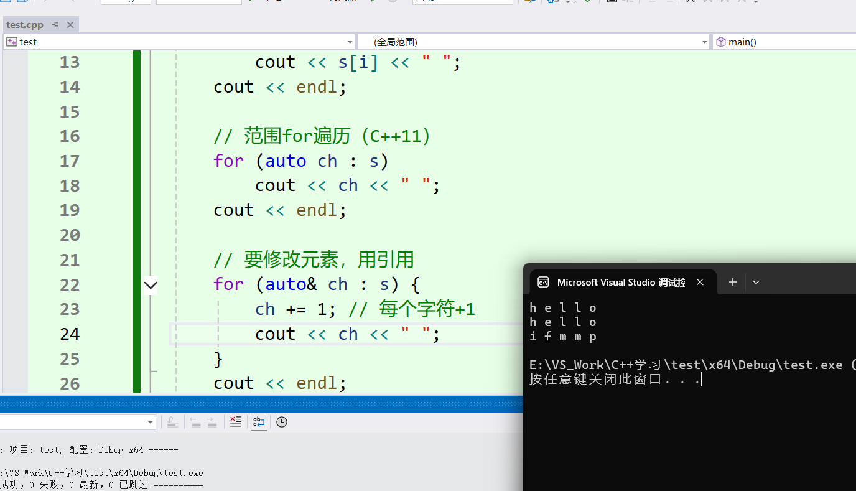Click 'cout << endl;' on line 14
The height and width of the screenshot is (491, 856).
click(x=280, y=87)
